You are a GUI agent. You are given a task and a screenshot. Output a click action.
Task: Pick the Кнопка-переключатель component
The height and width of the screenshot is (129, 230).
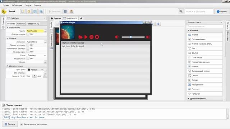(204, 44)
